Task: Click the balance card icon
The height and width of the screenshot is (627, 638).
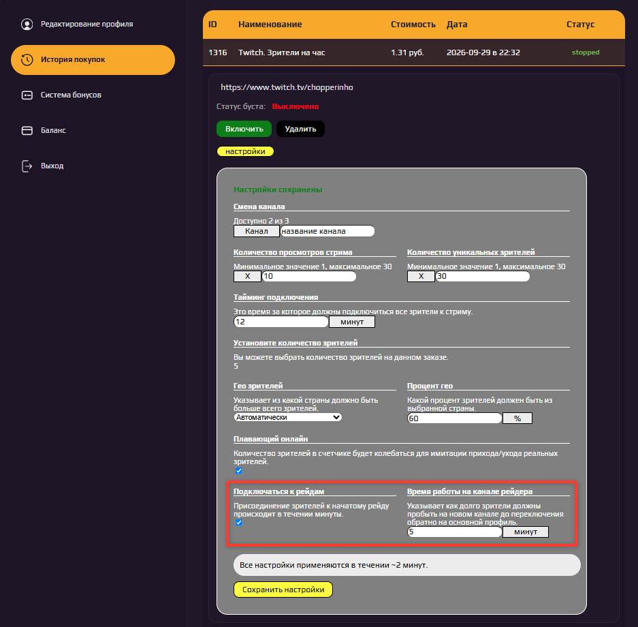Action: coord(27,131)
